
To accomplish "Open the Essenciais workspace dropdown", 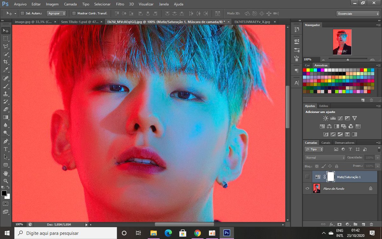I will 358,14.
